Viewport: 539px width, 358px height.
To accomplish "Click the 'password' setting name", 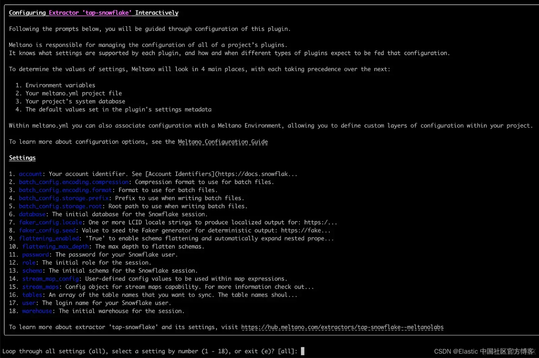I will 36,255.
